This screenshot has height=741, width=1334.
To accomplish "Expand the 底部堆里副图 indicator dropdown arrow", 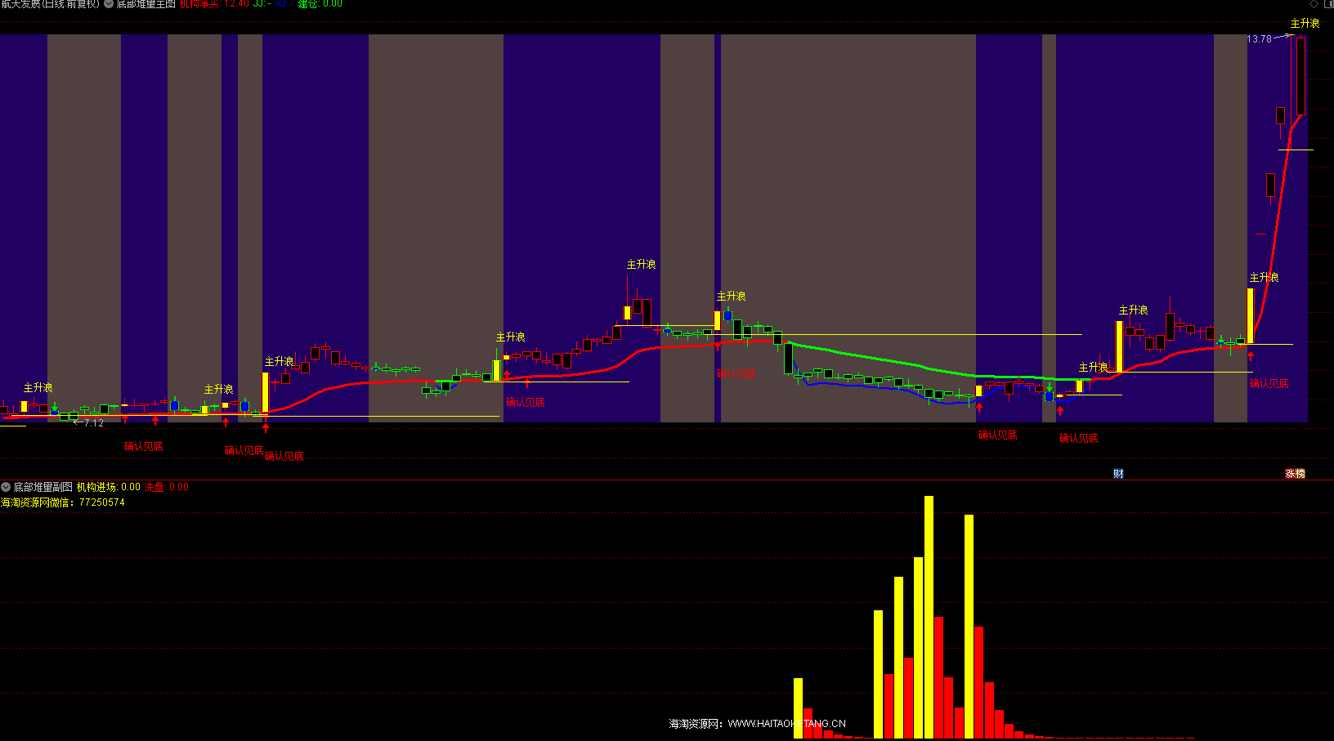I will [x=6, y=487].
